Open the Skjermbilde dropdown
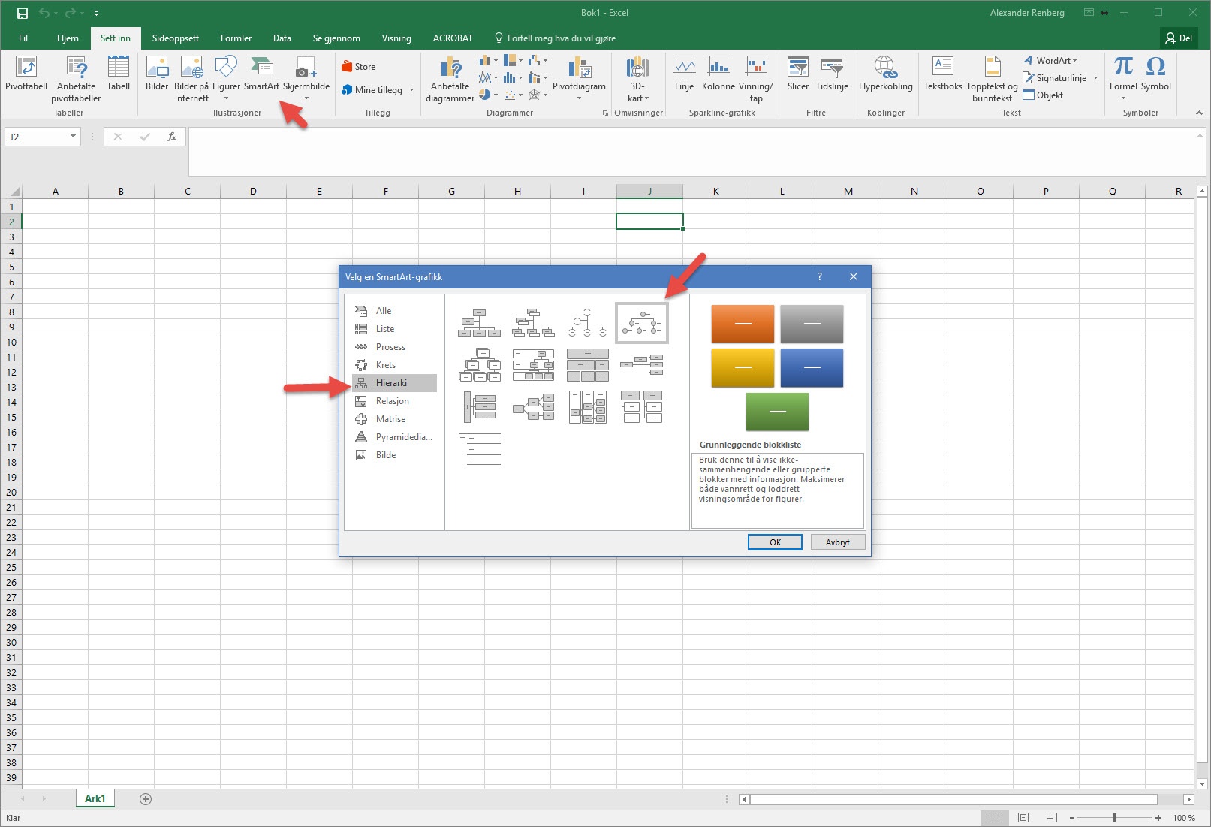Screen dimensions: 1211x827 click(x=306, y=98)
